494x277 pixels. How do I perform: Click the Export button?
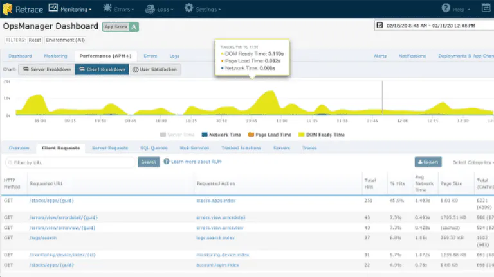[x=428, y=162]
